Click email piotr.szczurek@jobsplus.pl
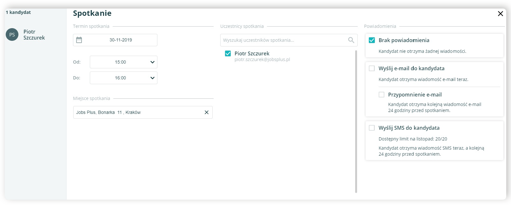 262,59
